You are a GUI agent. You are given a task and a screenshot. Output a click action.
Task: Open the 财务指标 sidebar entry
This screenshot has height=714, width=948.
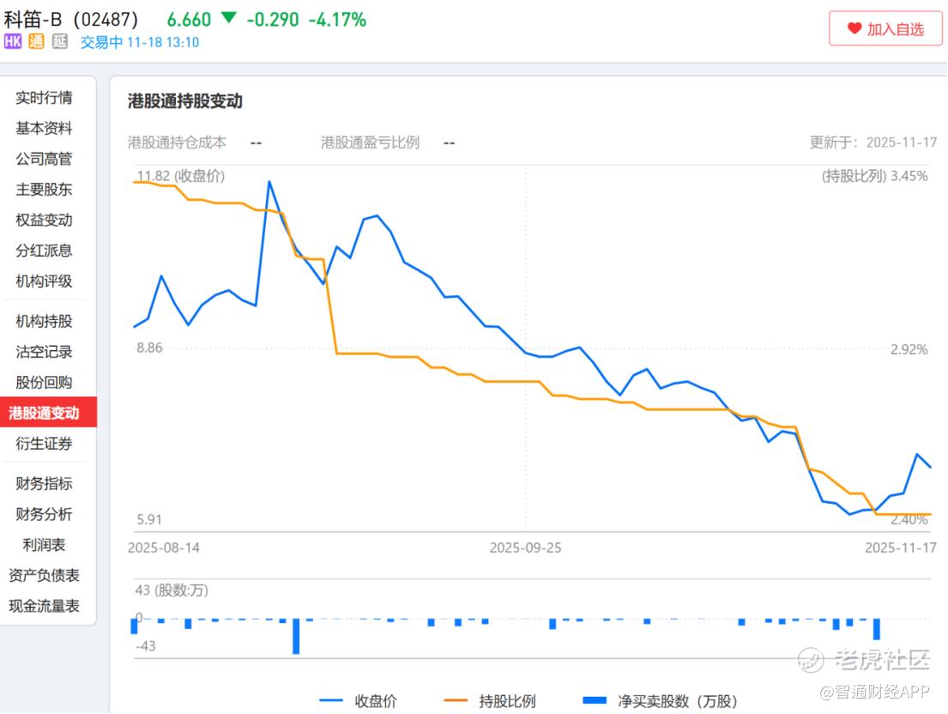point(44,483)
